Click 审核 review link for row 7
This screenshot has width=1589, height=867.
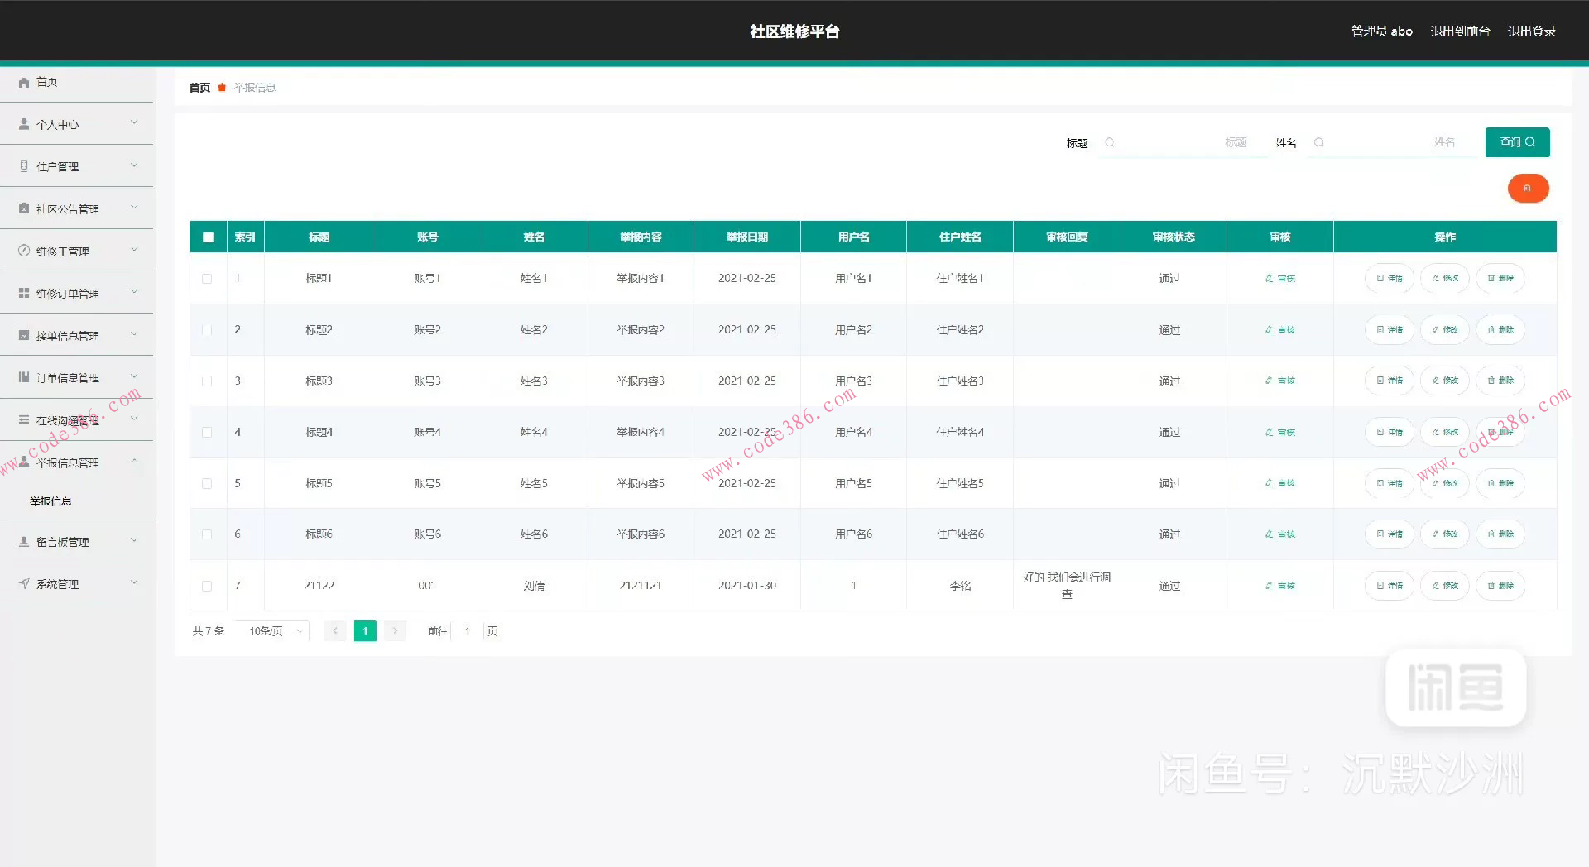[x=1279, y=586]
